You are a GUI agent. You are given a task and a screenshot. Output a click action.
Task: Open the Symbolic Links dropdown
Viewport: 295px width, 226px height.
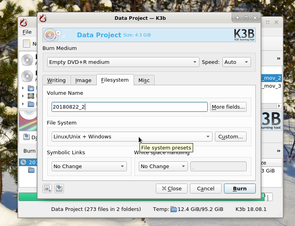(x=89, y=167)
